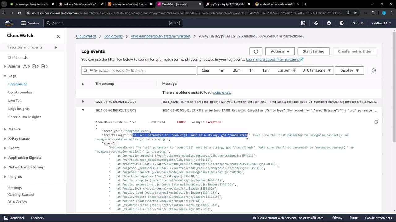Viewport: 396px width, 222px height.
Task: Open the UTC timezone dropdown
Action: pyautogui.click(x=316, y=71)
